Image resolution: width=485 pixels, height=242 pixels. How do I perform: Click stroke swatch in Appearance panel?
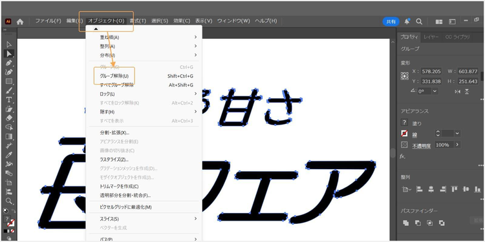(404, 134)
